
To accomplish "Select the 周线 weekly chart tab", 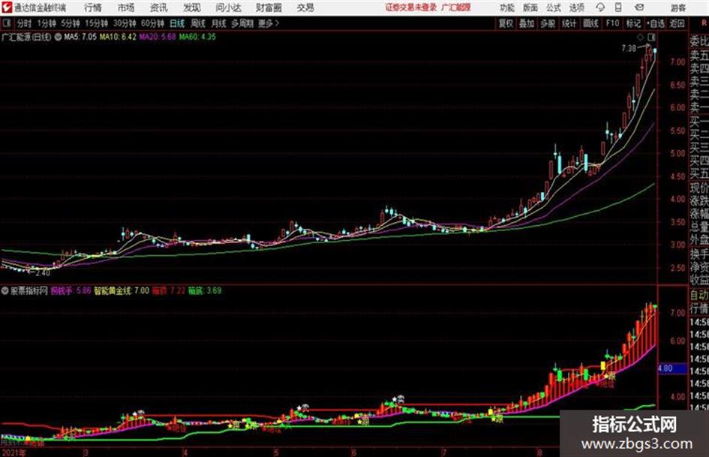I will tap(198, 23).
